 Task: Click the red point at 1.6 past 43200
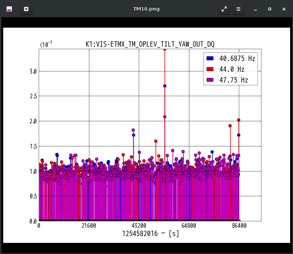click(x=156, y=141)
